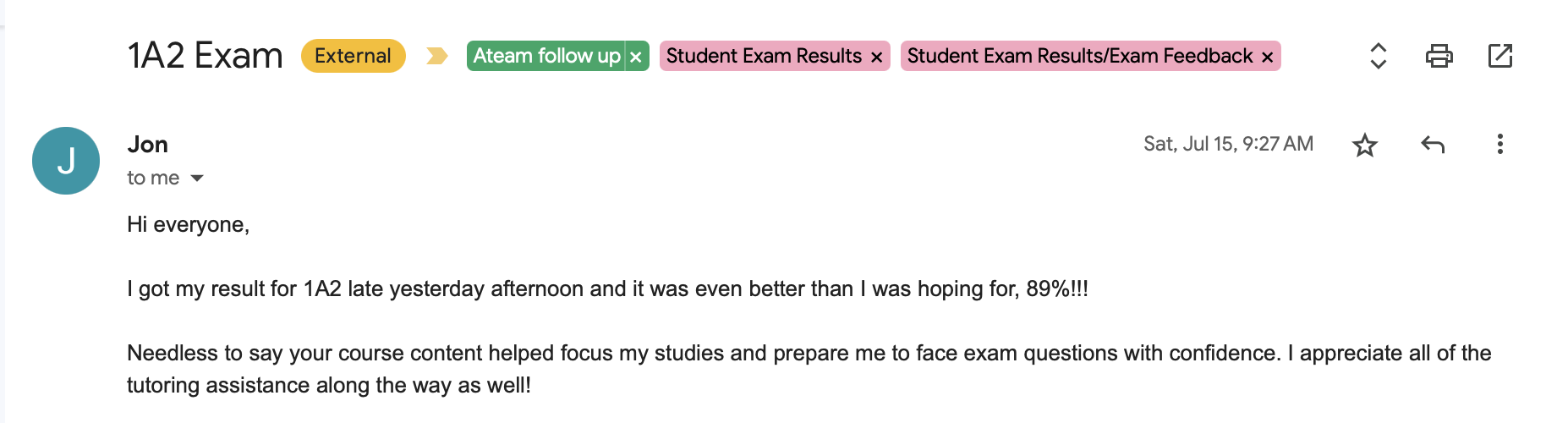Click Jon's round avatar with letter J
This screenshot has height=423, width=1546.
66,161
